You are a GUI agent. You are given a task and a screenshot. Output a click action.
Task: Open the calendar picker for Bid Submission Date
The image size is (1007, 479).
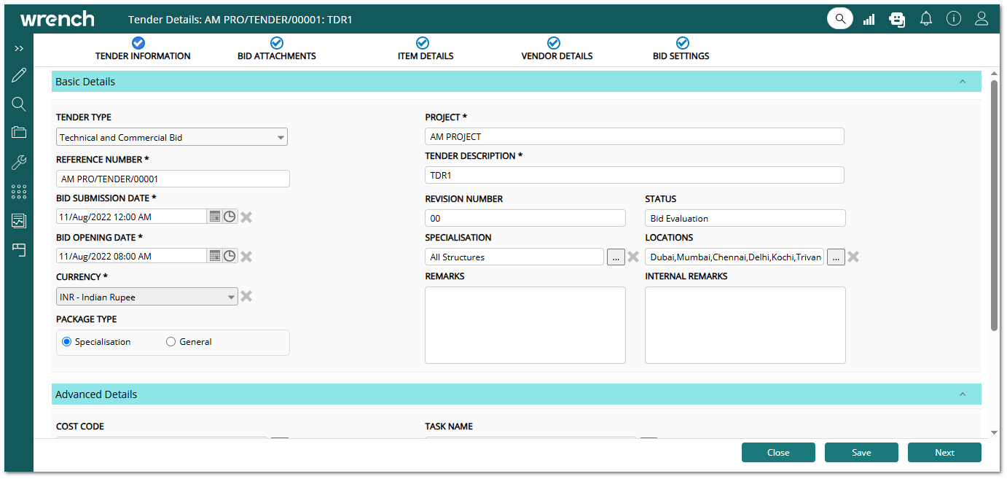click(x=215, y=217)
